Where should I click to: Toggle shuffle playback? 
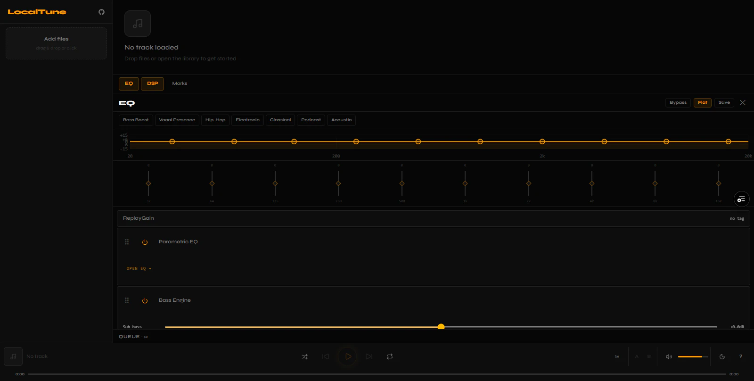(x=305, y=356)
